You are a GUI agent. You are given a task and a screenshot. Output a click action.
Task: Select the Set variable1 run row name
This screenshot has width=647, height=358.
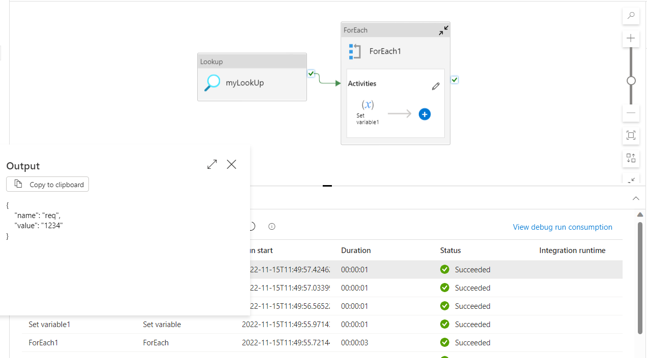tap(49, 325)
